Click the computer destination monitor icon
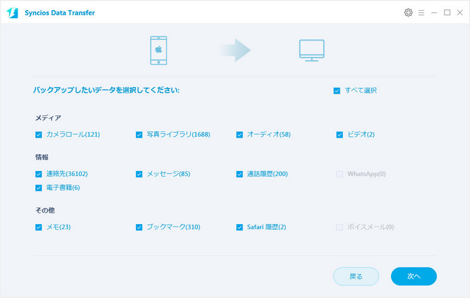Image resolution: width=470 pixels, height=298 pixels. (311, 50)
